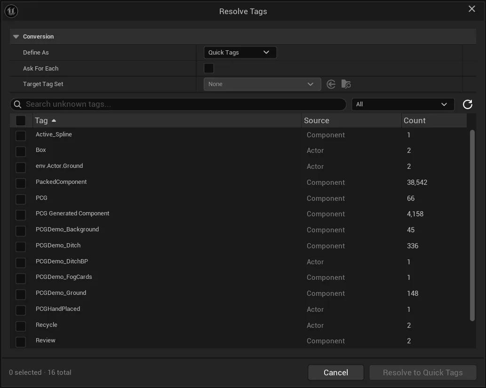
Task: Click the use selected asset arrow icon
Action: pyautogui.click(x=331, y=84)
